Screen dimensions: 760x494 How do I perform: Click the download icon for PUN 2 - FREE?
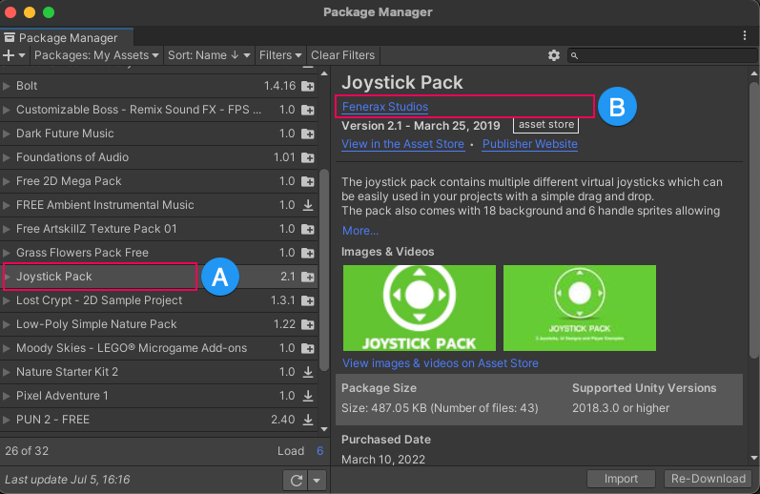(307, 420)
